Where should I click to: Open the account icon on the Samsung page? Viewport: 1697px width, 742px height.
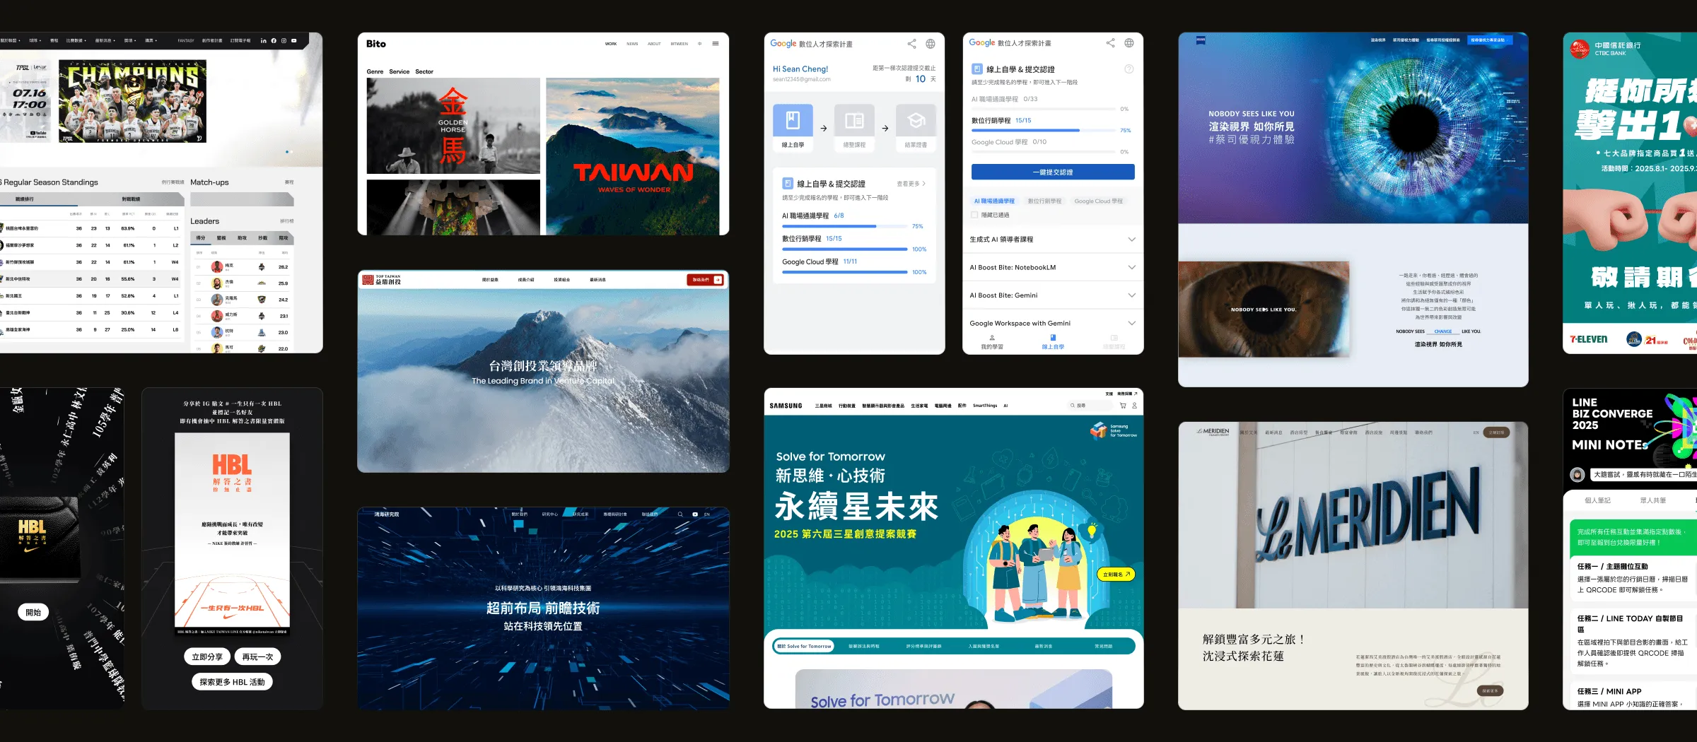pos(1135,406)
